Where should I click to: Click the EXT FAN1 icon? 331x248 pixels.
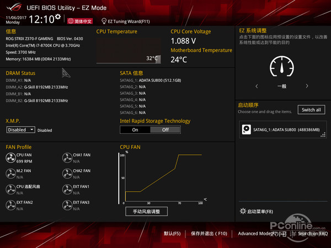pos(67,190)
